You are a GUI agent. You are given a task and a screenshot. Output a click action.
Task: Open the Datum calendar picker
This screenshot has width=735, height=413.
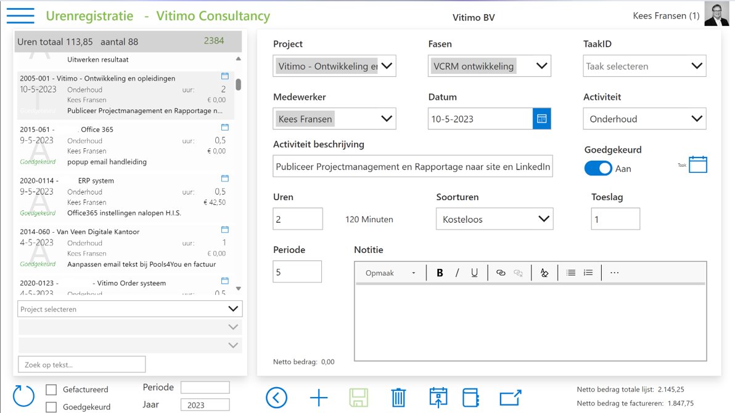click(541, 119)
